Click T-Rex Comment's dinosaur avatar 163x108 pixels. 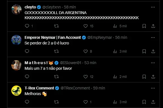click(16, 91)
